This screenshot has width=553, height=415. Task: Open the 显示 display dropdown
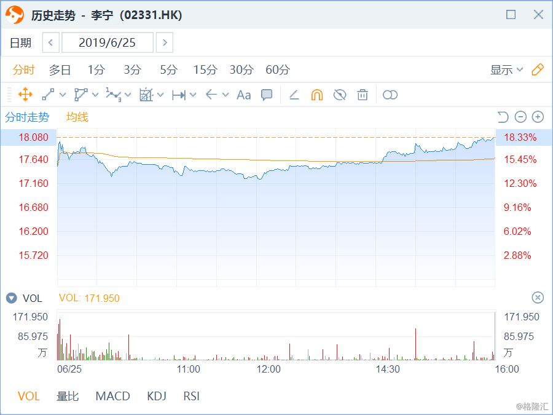click(x=506, y=69)
